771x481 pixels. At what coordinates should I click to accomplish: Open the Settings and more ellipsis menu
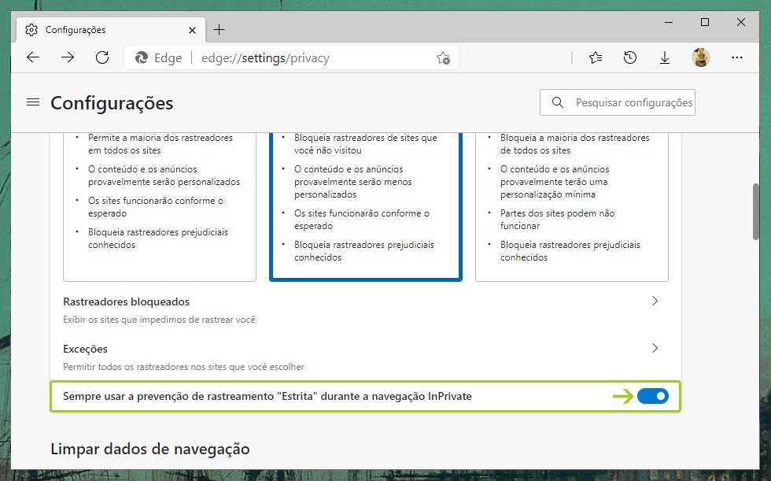[737, 57]
